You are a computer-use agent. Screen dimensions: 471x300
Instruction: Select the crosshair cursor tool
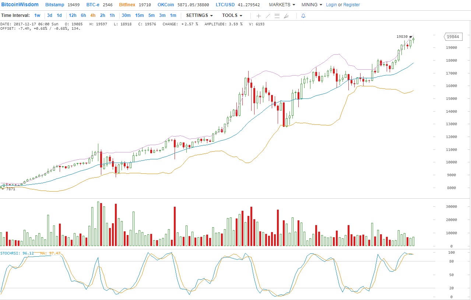(259, 16)
